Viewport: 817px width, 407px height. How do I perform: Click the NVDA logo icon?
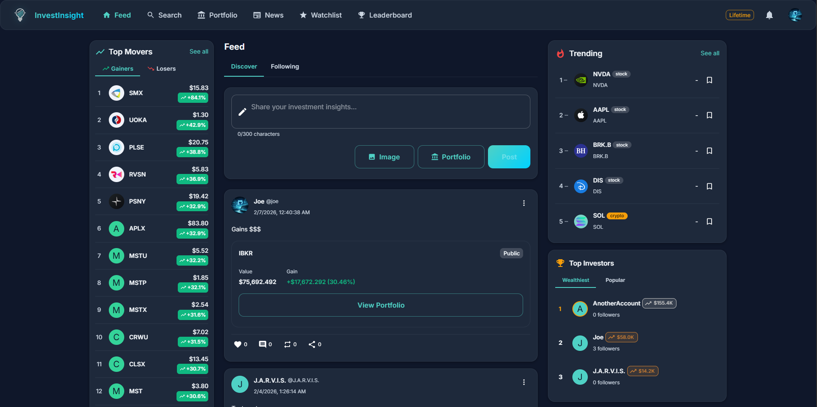click(581, 80)
